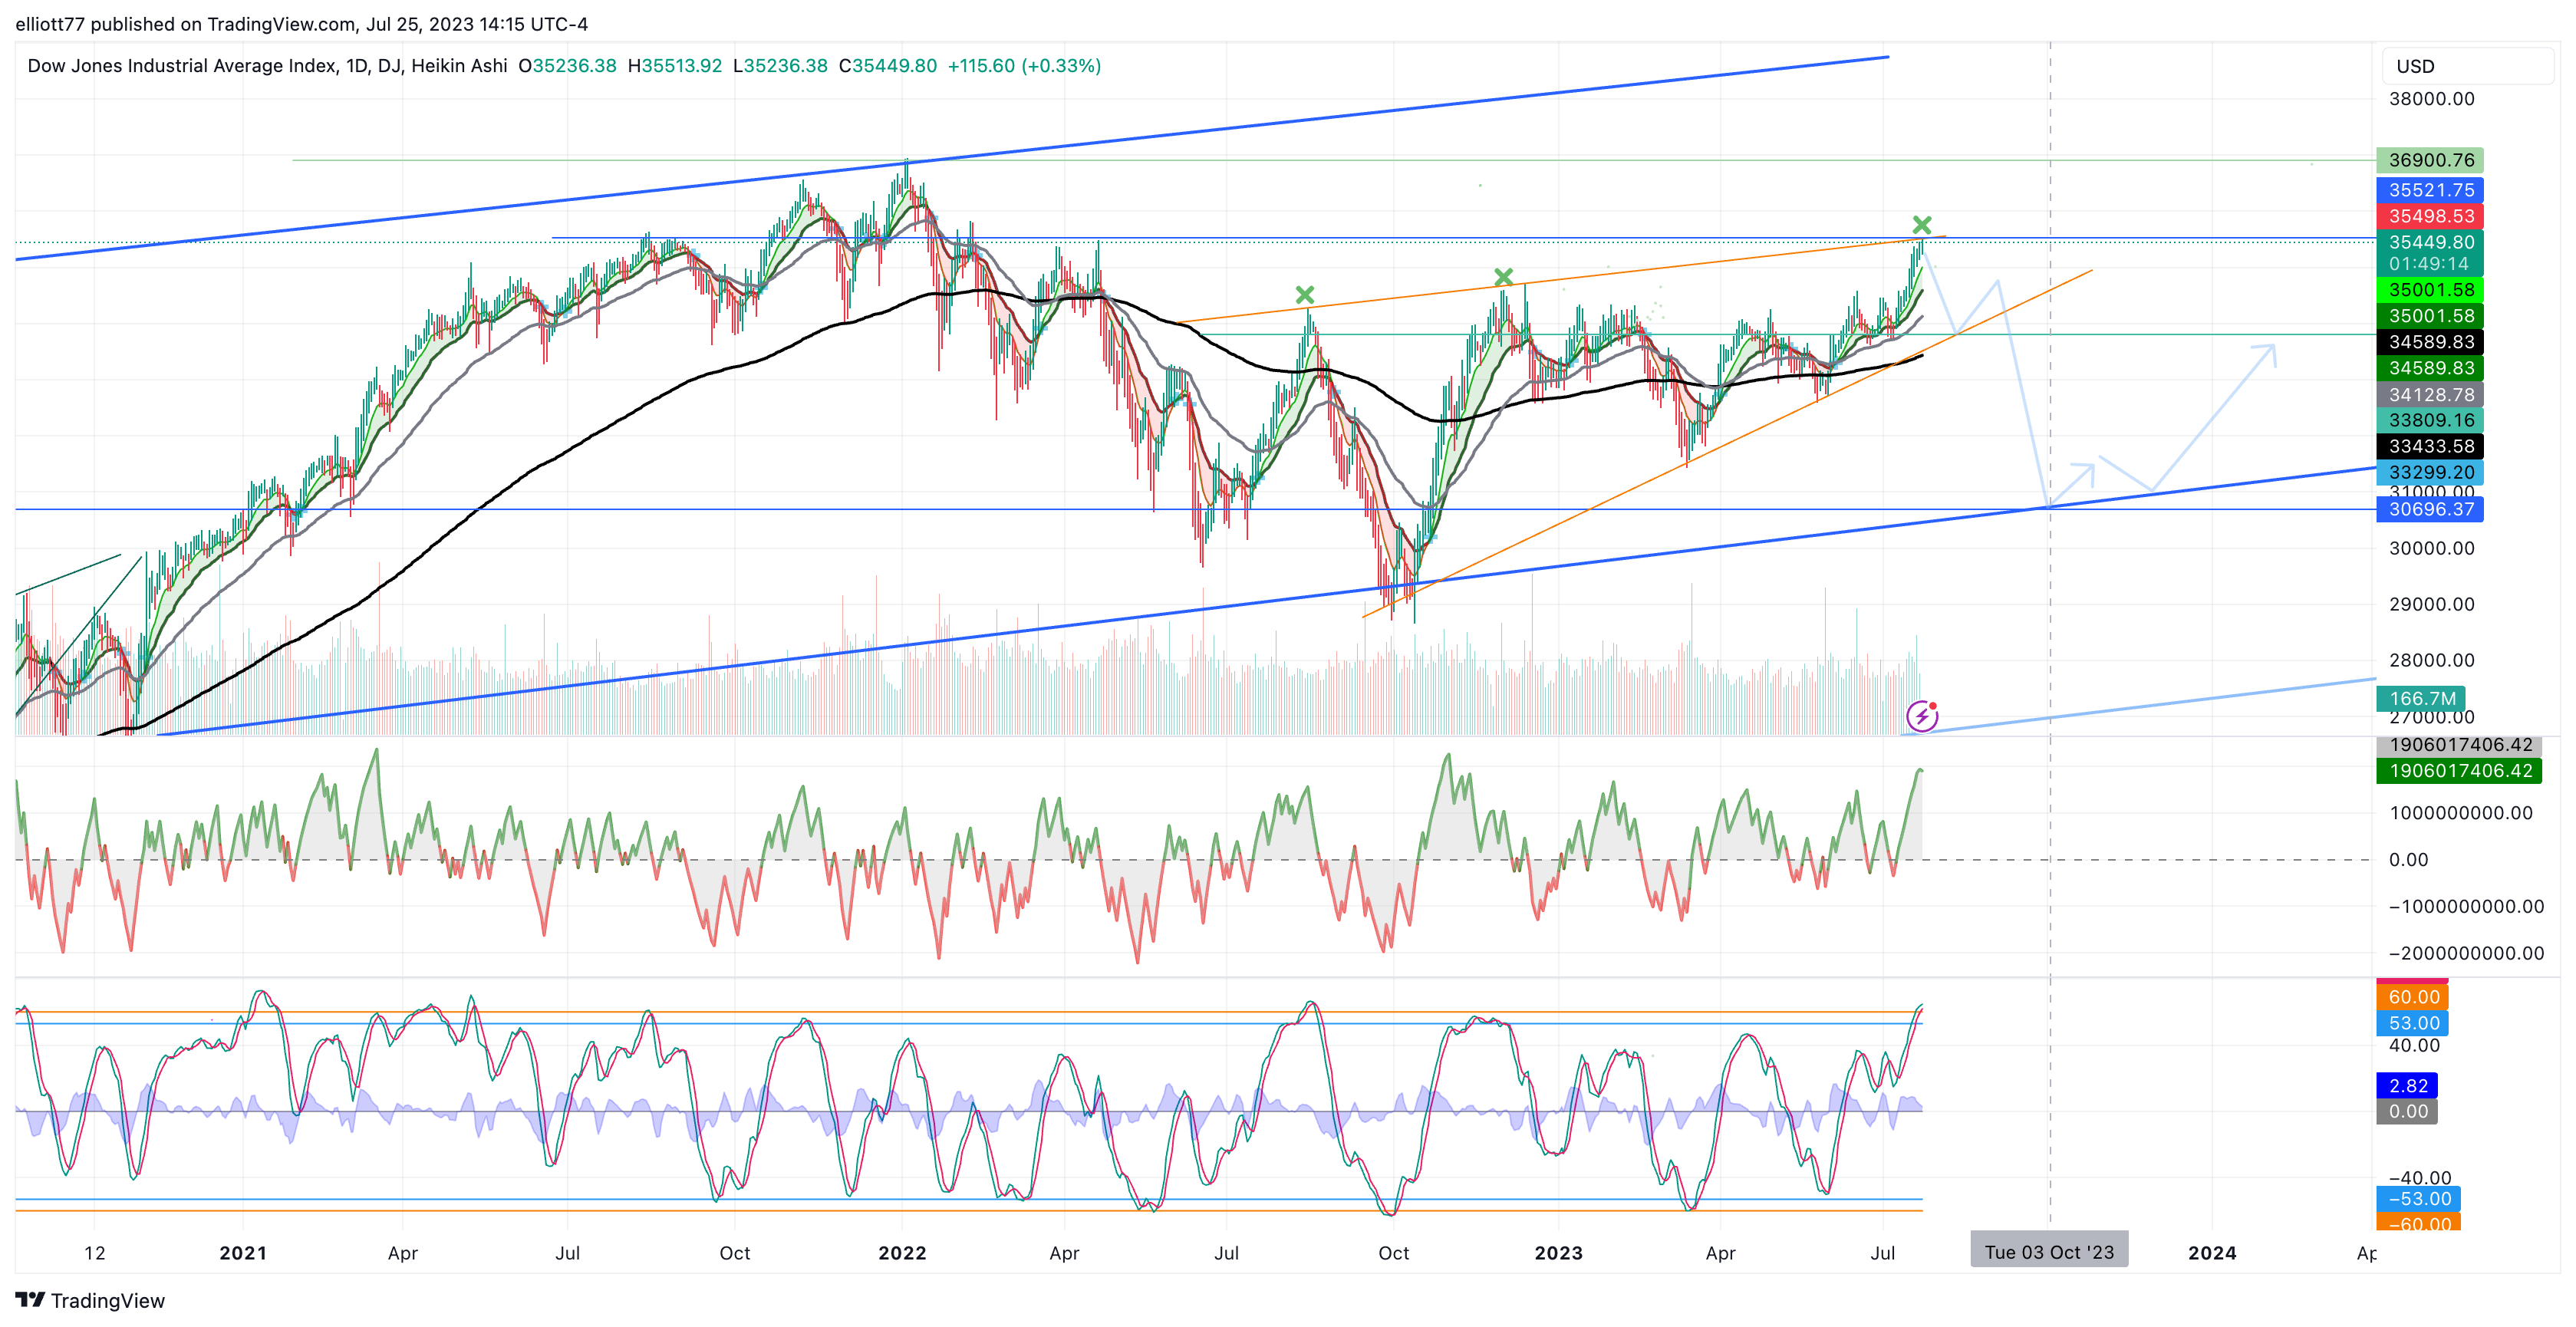Click the 2022 label on the time axis

[x=902, y=1253]
